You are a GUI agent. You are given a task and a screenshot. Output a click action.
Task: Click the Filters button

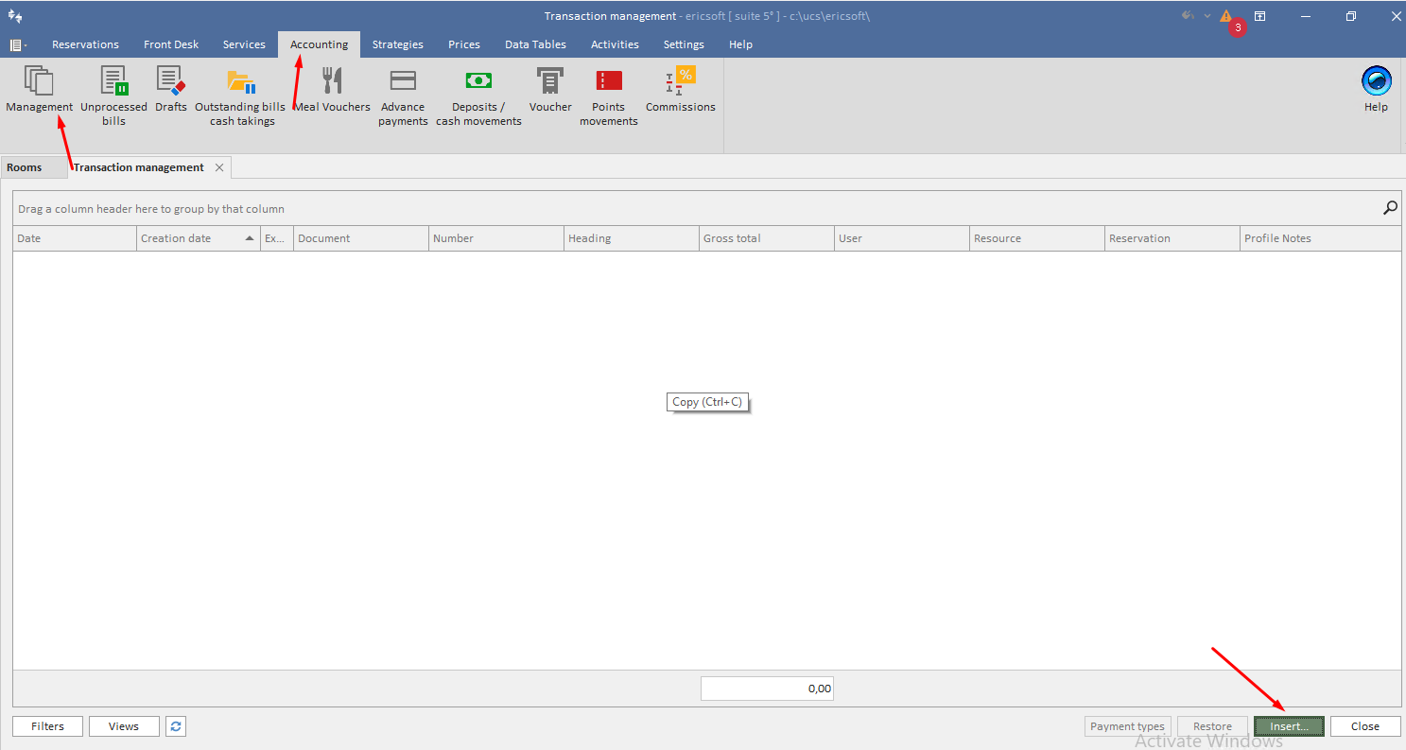[47, 726]
